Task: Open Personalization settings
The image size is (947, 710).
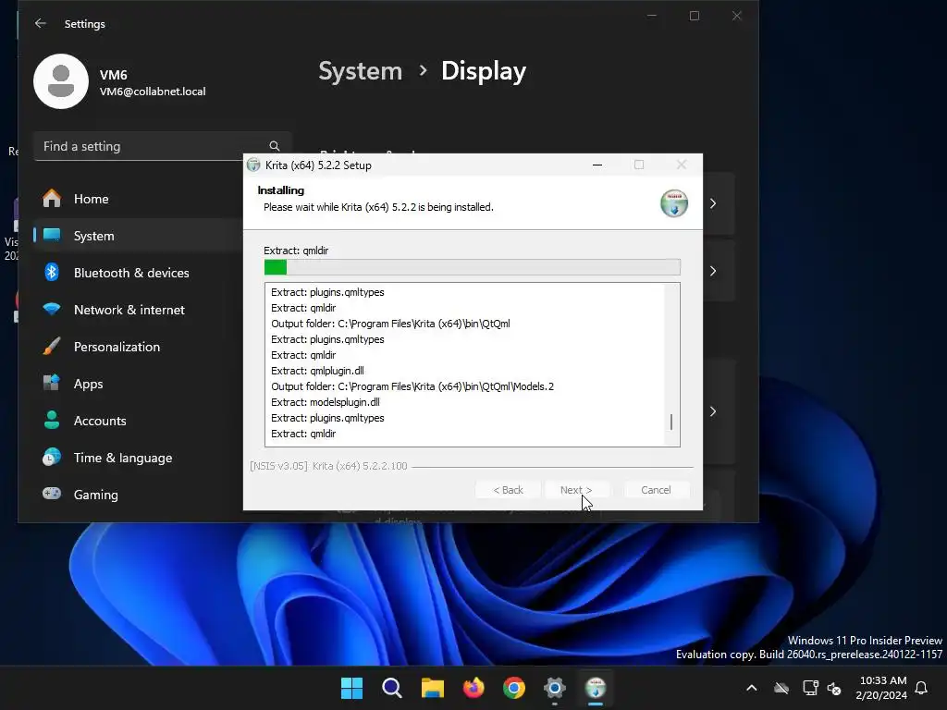Action: (x=139, y=347)
